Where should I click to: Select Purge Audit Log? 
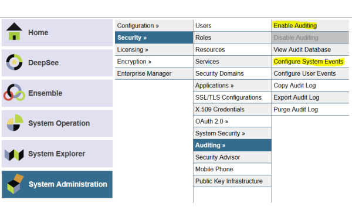310,109
